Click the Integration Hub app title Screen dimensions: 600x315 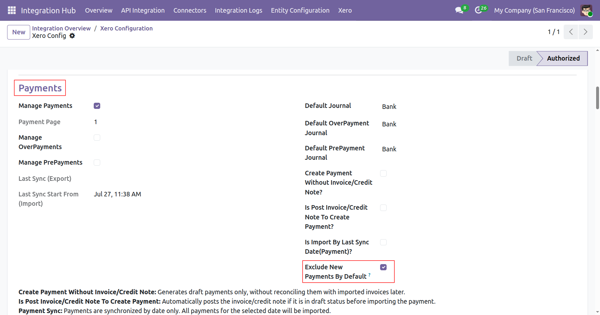point(48,10)
